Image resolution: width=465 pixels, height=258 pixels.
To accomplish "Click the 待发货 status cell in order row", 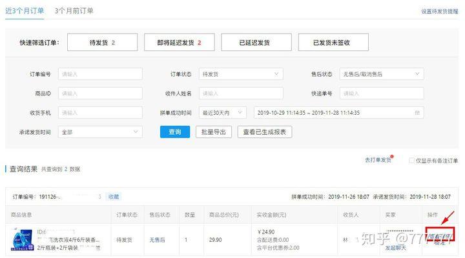I will tap(124, 240).
